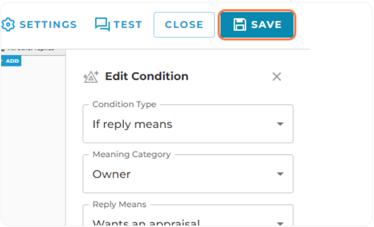Open the Reply Means dropdown field

pos(188,215)
